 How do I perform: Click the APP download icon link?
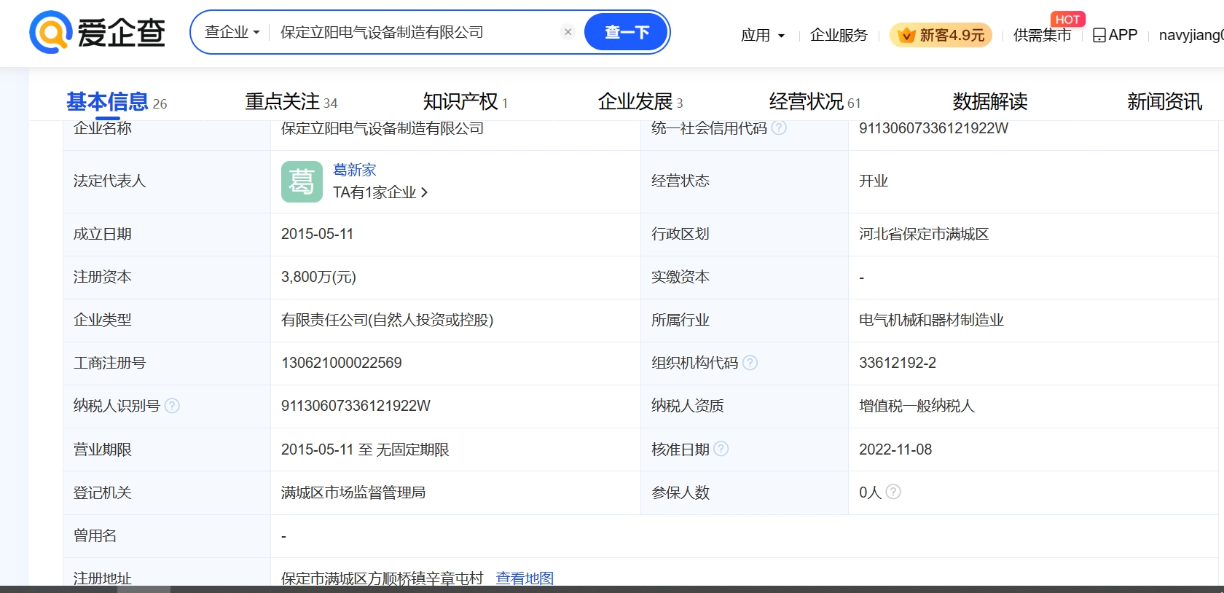click(1115, 35)
